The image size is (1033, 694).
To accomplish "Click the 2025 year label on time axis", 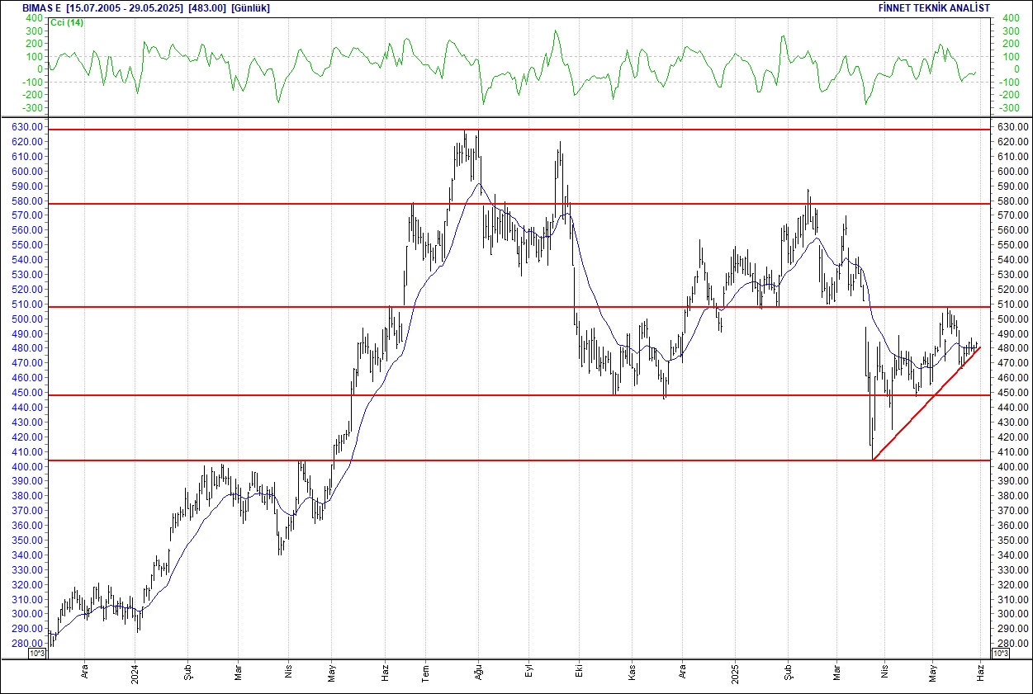I will pos(735,673).
